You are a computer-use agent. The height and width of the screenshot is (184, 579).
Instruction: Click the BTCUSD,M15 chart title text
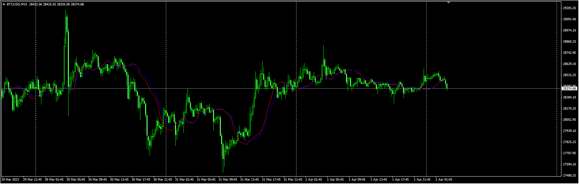click(17, 4)
